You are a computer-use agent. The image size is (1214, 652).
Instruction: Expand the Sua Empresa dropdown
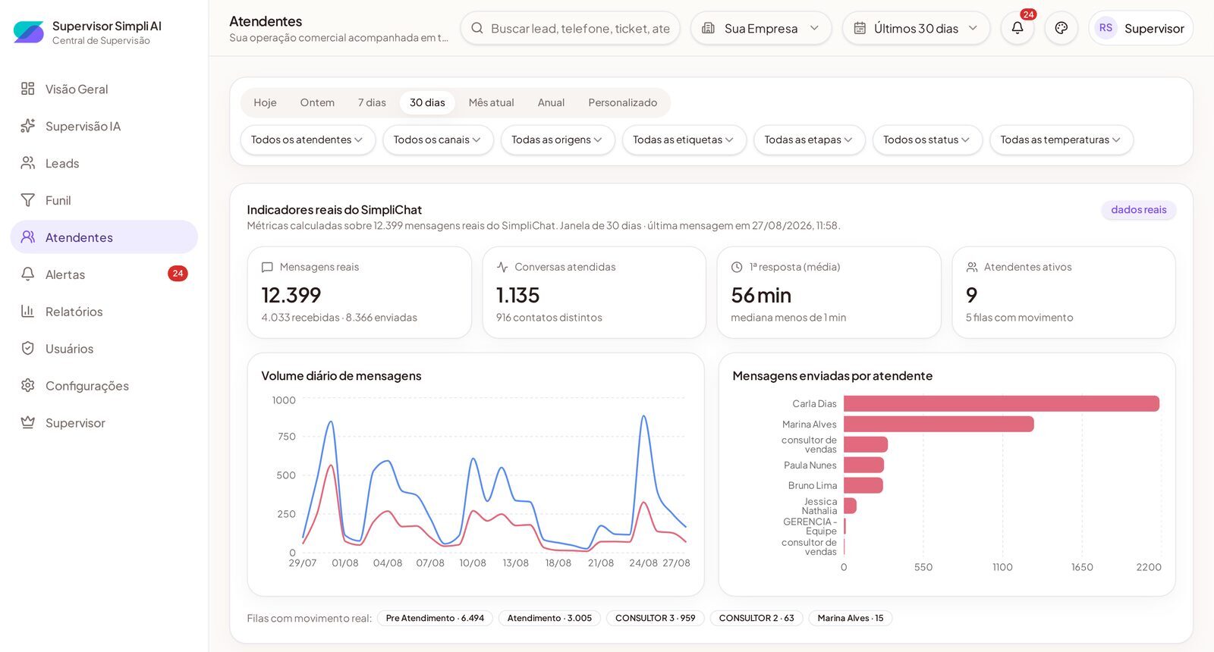click(760, 28)
